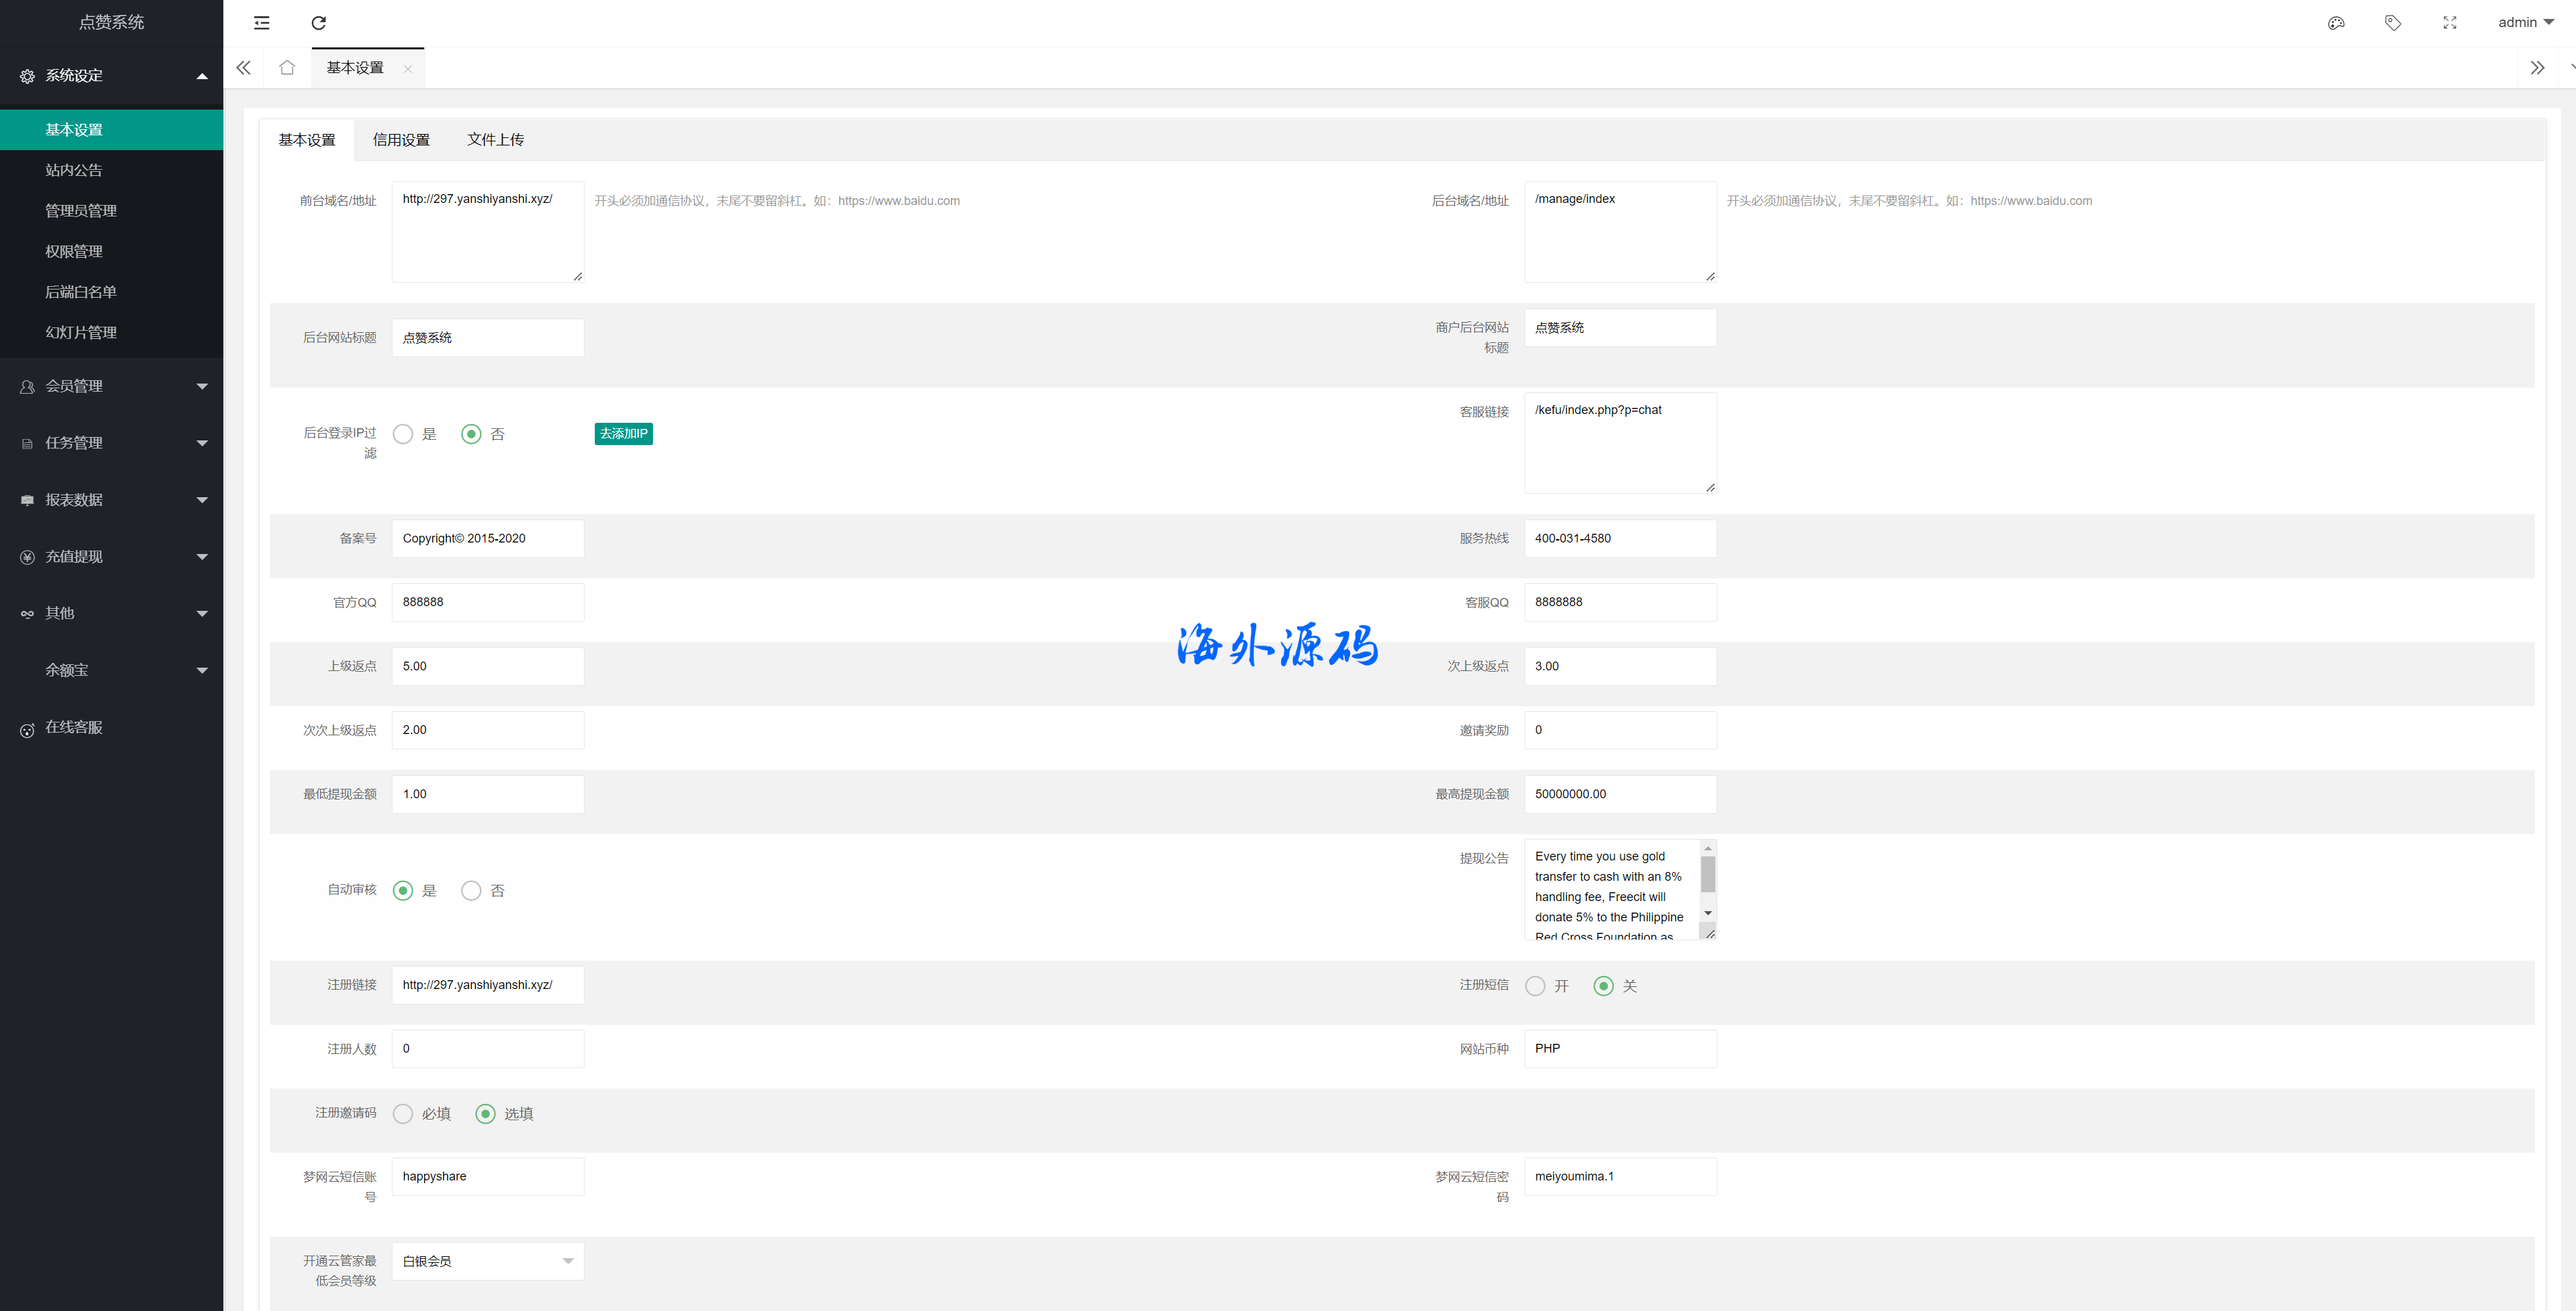Viewport: 2576px width, 1311px height.
Task: Toggle fullscreen mode icon
Action: click(2450, 23)
